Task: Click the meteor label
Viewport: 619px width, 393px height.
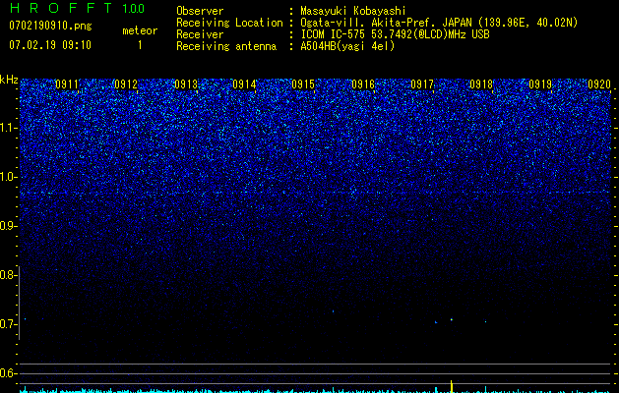Action: pyautogui.click(x=140, y=30)
